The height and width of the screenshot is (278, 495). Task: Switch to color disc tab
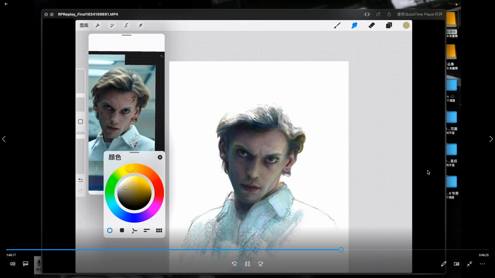point(110,230)
